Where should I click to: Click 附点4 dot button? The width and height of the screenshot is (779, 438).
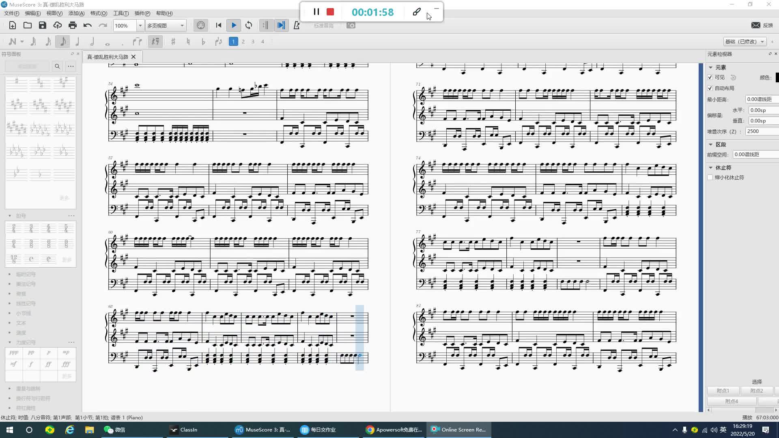(x=732, y=401)
